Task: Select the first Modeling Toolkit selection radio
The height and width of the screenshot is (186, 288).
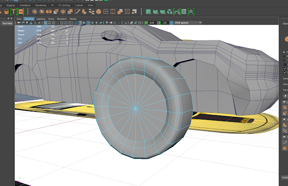Action: pyautogui.click(x=284, y=52)
